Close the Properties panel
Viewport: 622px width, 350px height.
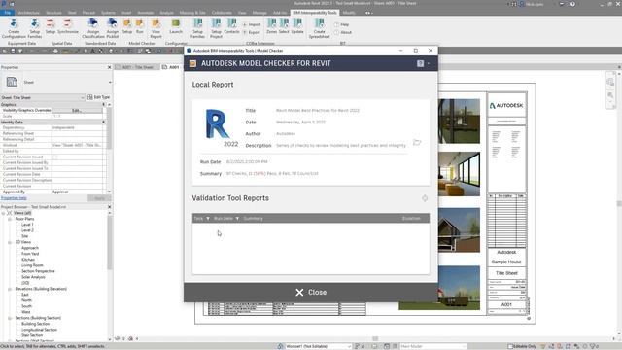point(110,67)
